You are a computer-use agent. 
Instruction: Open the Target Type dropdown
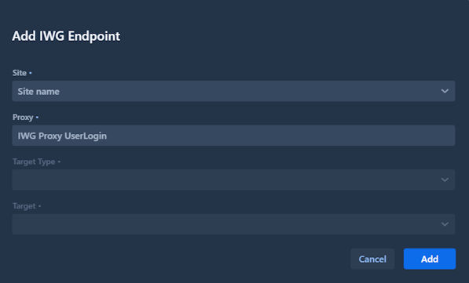(233, 180)
